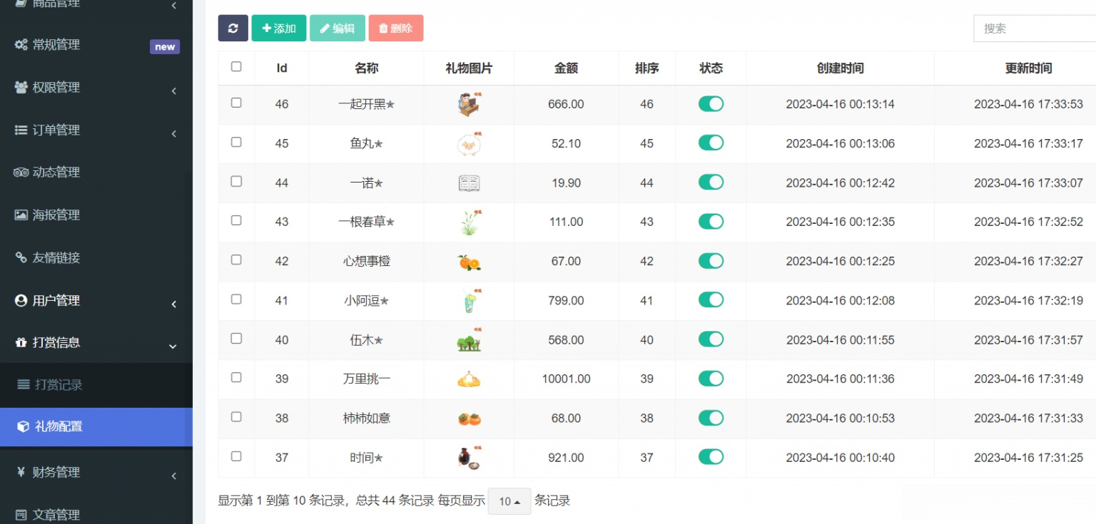Click the 名称 column header
Viewport: 1096px width, 524px height.
[366, 68]
